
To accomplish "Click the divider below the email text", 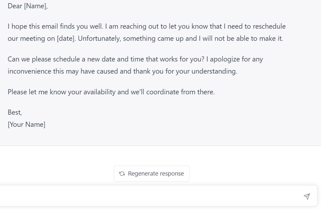I will pos(160,145).
